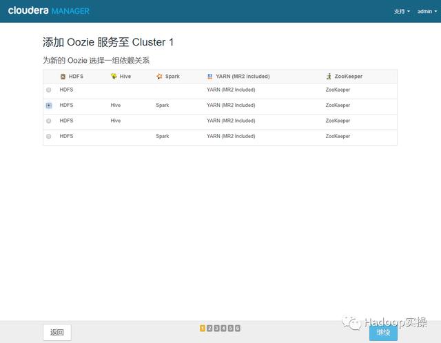Click the 继续 continue button
This screenshot has width=441, height=343.
point(383,333)
